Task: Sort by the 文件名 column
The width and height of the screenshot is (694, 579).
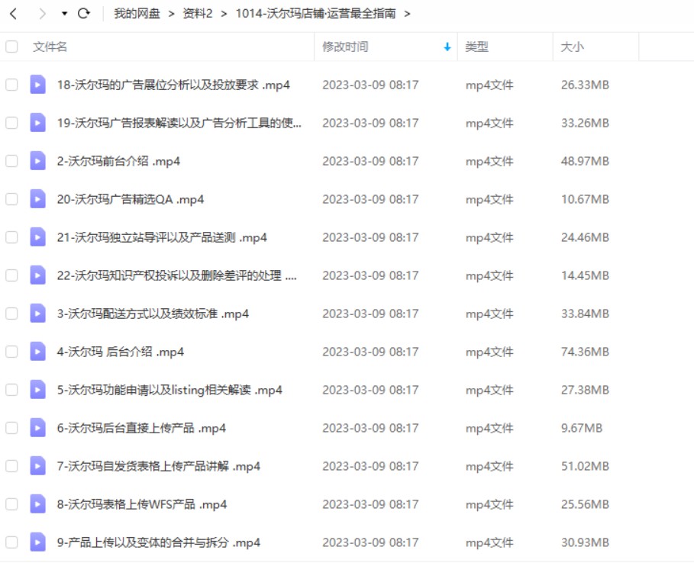Action: coord(50,47)
